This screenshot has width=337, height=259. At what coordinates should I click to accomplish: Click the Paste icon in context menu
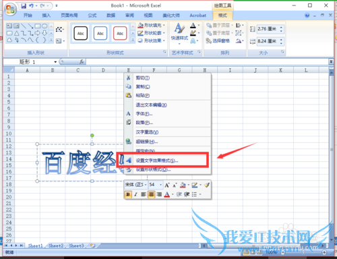pos(128,95)
